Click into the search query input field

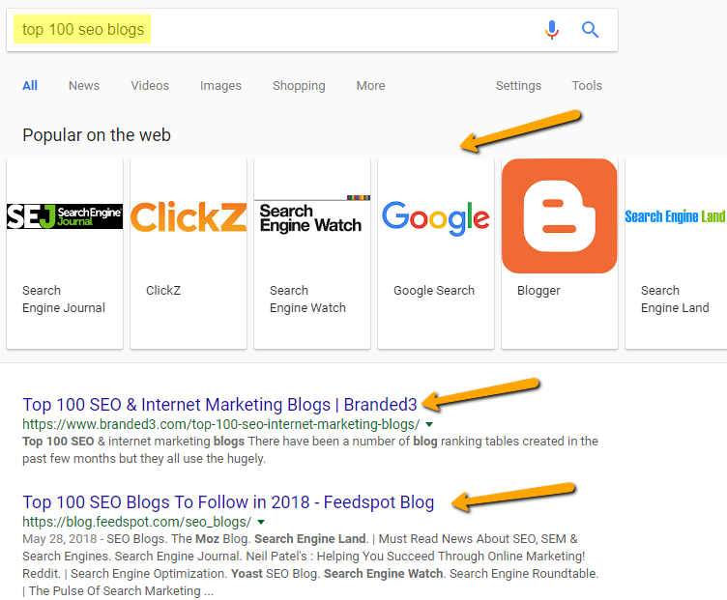click(290, 30)
